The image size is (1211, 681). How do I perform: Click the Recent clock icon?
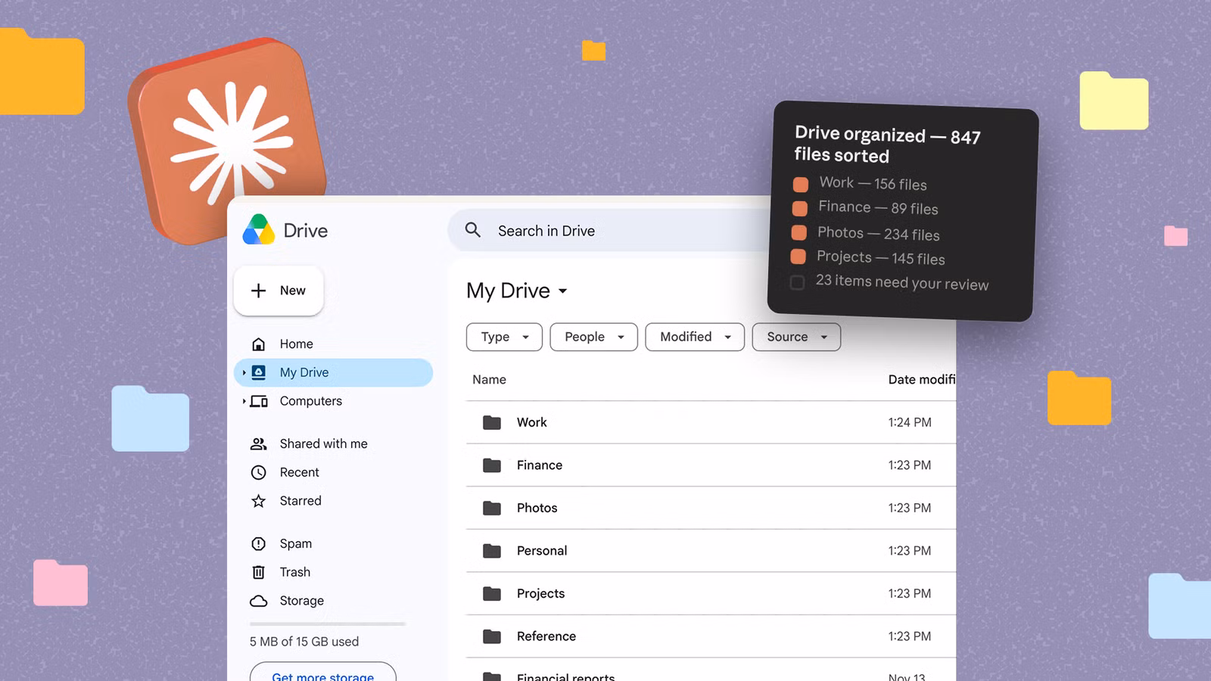tap(259, 472)
